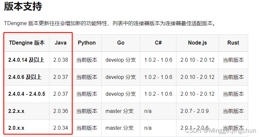Click Python 当前版本 in the 2.4.0.6 row

coord(87,77)
